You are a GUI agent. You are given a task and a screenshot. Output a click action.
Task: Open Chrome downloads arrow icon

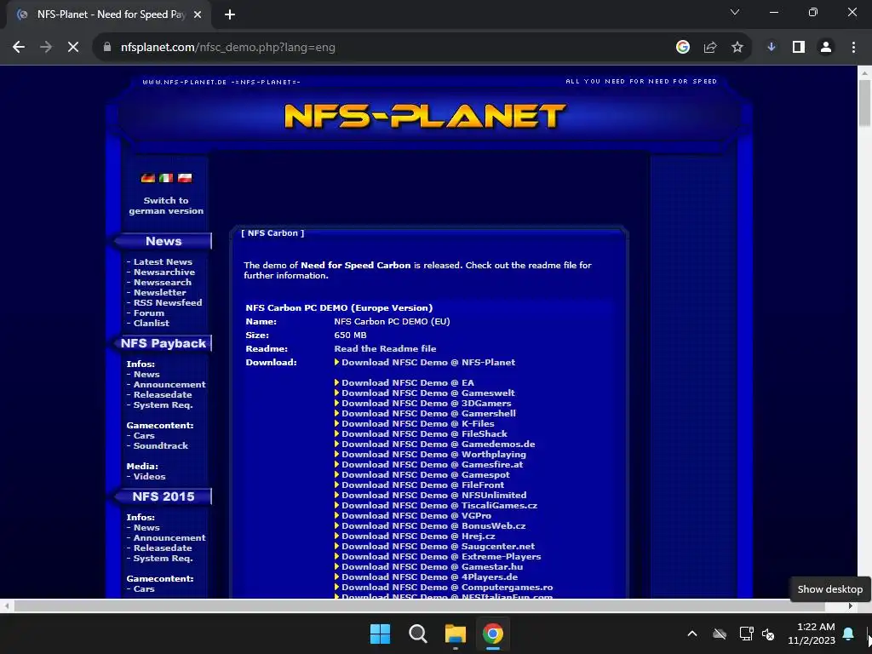click(x=772, y=48)
